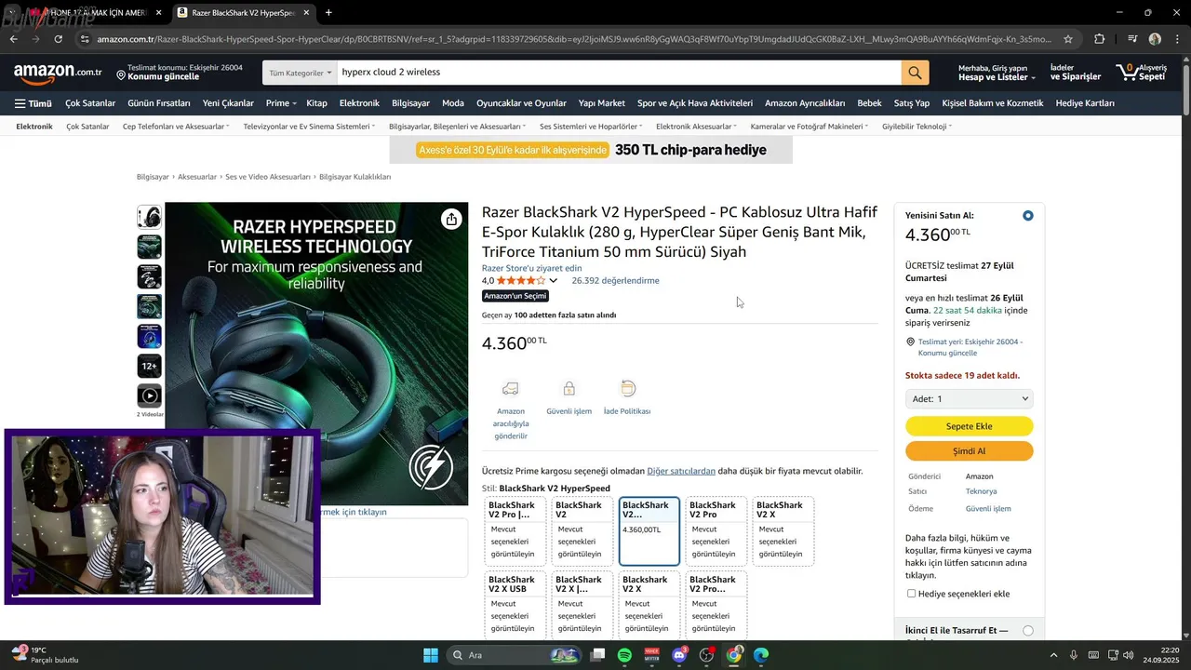
Task: Expand the Prime navigation dropdown
Action: [x=280, y=103]
